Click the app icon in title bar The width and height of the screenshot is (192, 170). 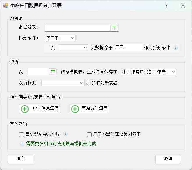[6, 6]
